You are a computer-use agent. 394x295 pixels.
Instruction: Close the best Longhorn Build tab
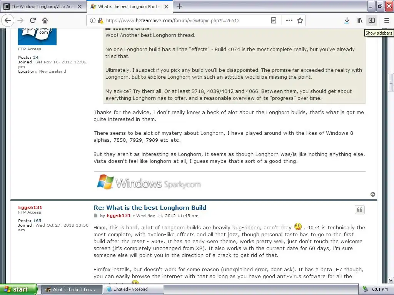tap(166, 7)
